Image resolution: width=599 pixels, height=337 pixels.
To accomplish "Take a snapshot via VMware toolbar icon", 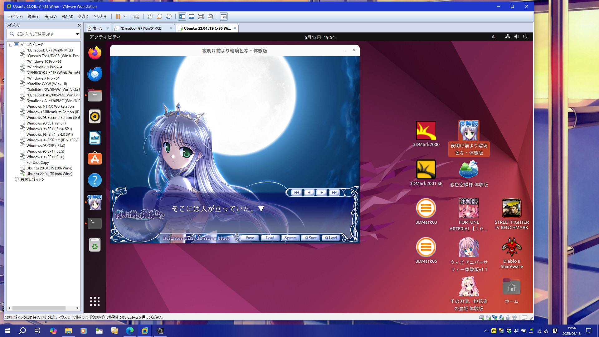I will point(150,17).
